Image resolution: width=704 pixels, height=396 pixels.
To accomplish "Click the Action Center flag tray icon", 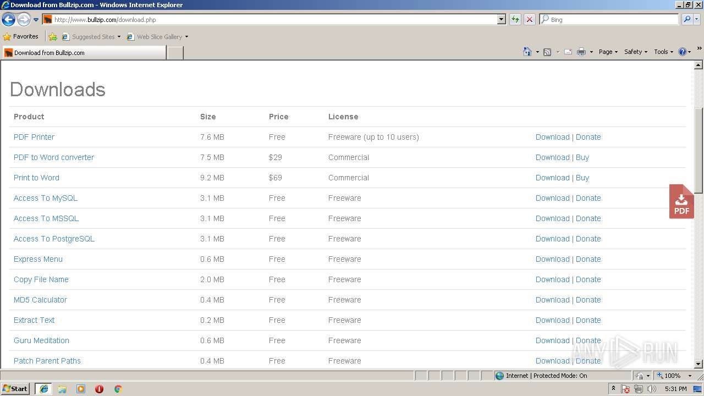I will pos(625,389).
